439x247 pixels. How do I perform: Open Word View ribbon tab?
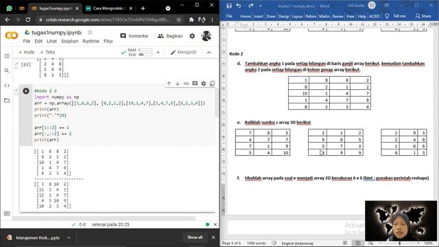coord(351,16)
